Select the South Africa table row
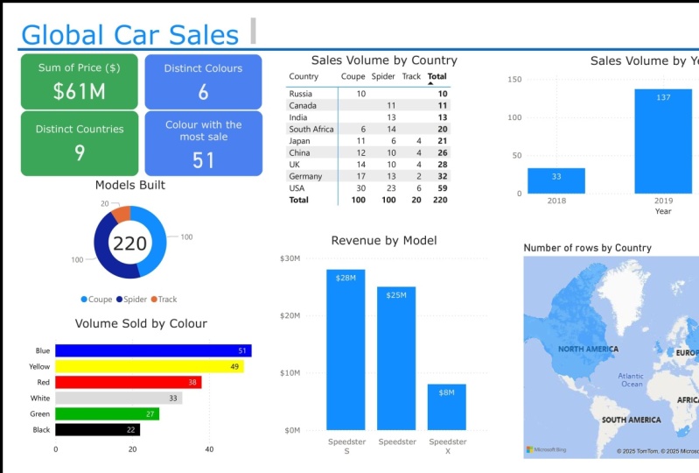The width and height of the screenshot is (699, 473). pyautogui.click(x=368, y=129)
